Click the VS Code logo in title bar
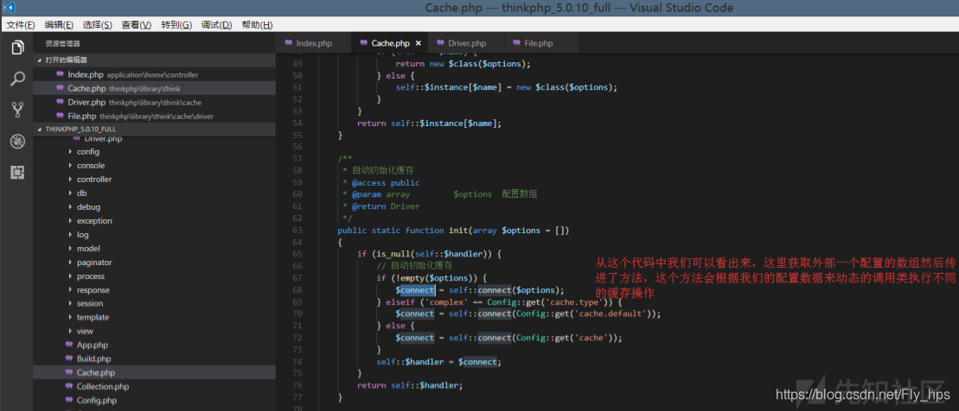The width and height of the screenshot is (959, 411). [x=9, y=8]
